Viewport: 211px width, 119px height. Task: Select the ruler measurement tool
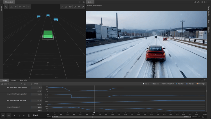(62, 7)
